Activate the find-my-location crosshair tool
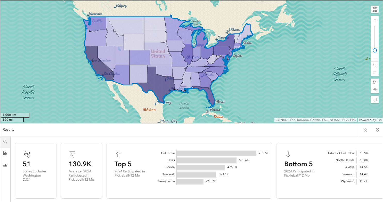This screenshot has height=202, width=383. (x=374, y=90)
